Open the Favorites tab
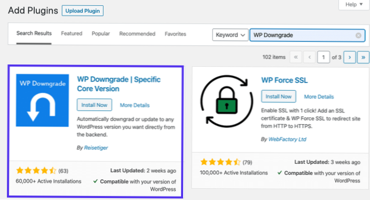 [x=175, y=34]
